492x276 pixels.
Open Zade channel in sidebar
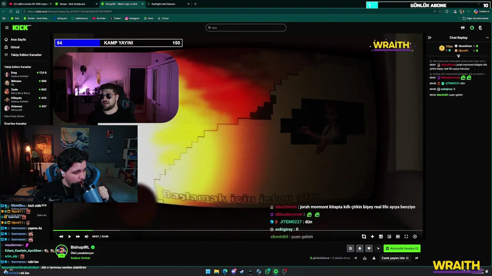pos(25,91)
